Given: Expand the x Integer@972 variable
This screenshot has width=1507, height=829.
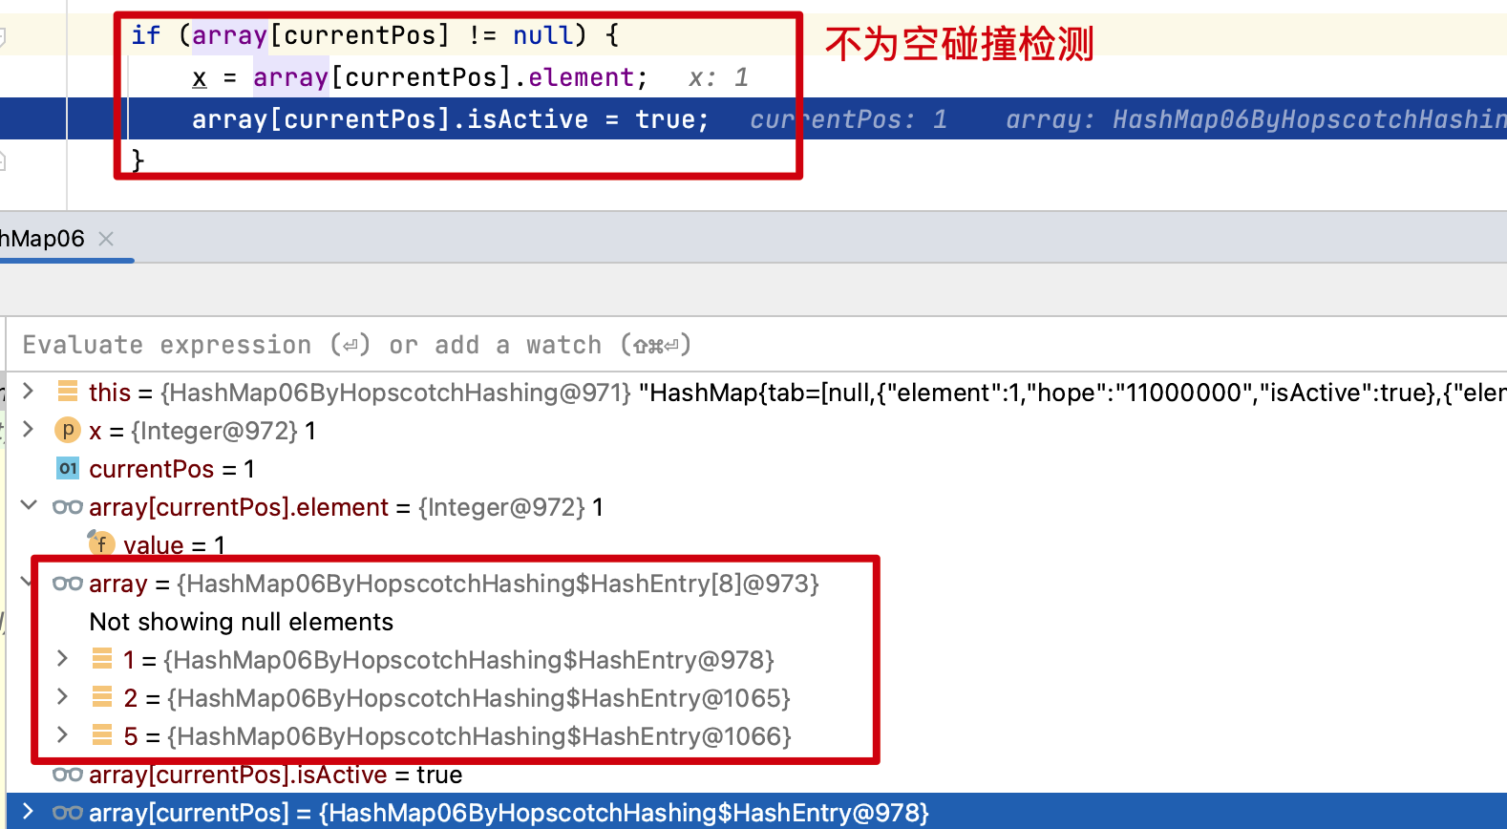Looking at the screenshot, I should tap(29, 429).
